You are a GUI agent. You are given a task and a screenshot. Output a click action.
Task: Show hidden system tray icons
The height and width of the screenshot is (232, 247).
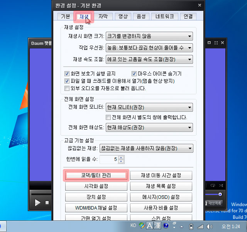[x=182, y=226]
